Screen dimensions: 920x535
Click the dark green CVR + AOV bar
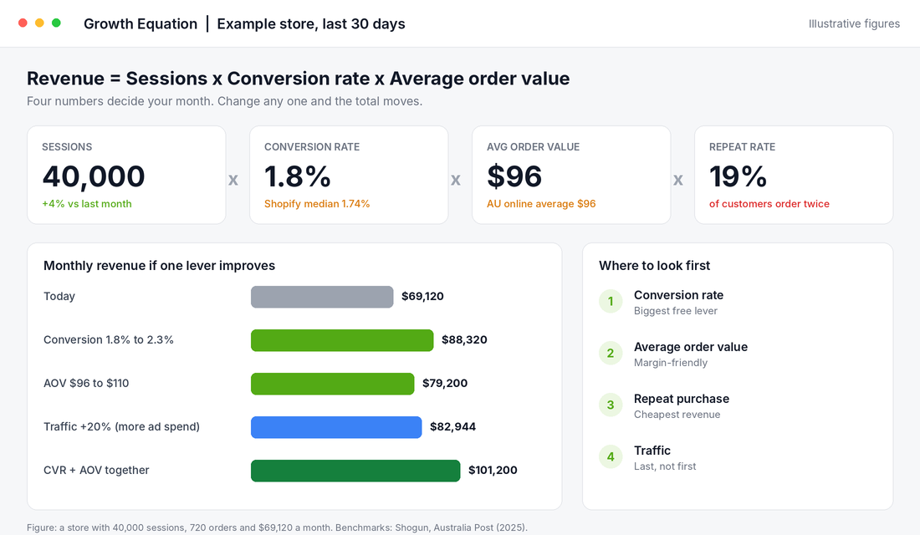click(355, 471)
